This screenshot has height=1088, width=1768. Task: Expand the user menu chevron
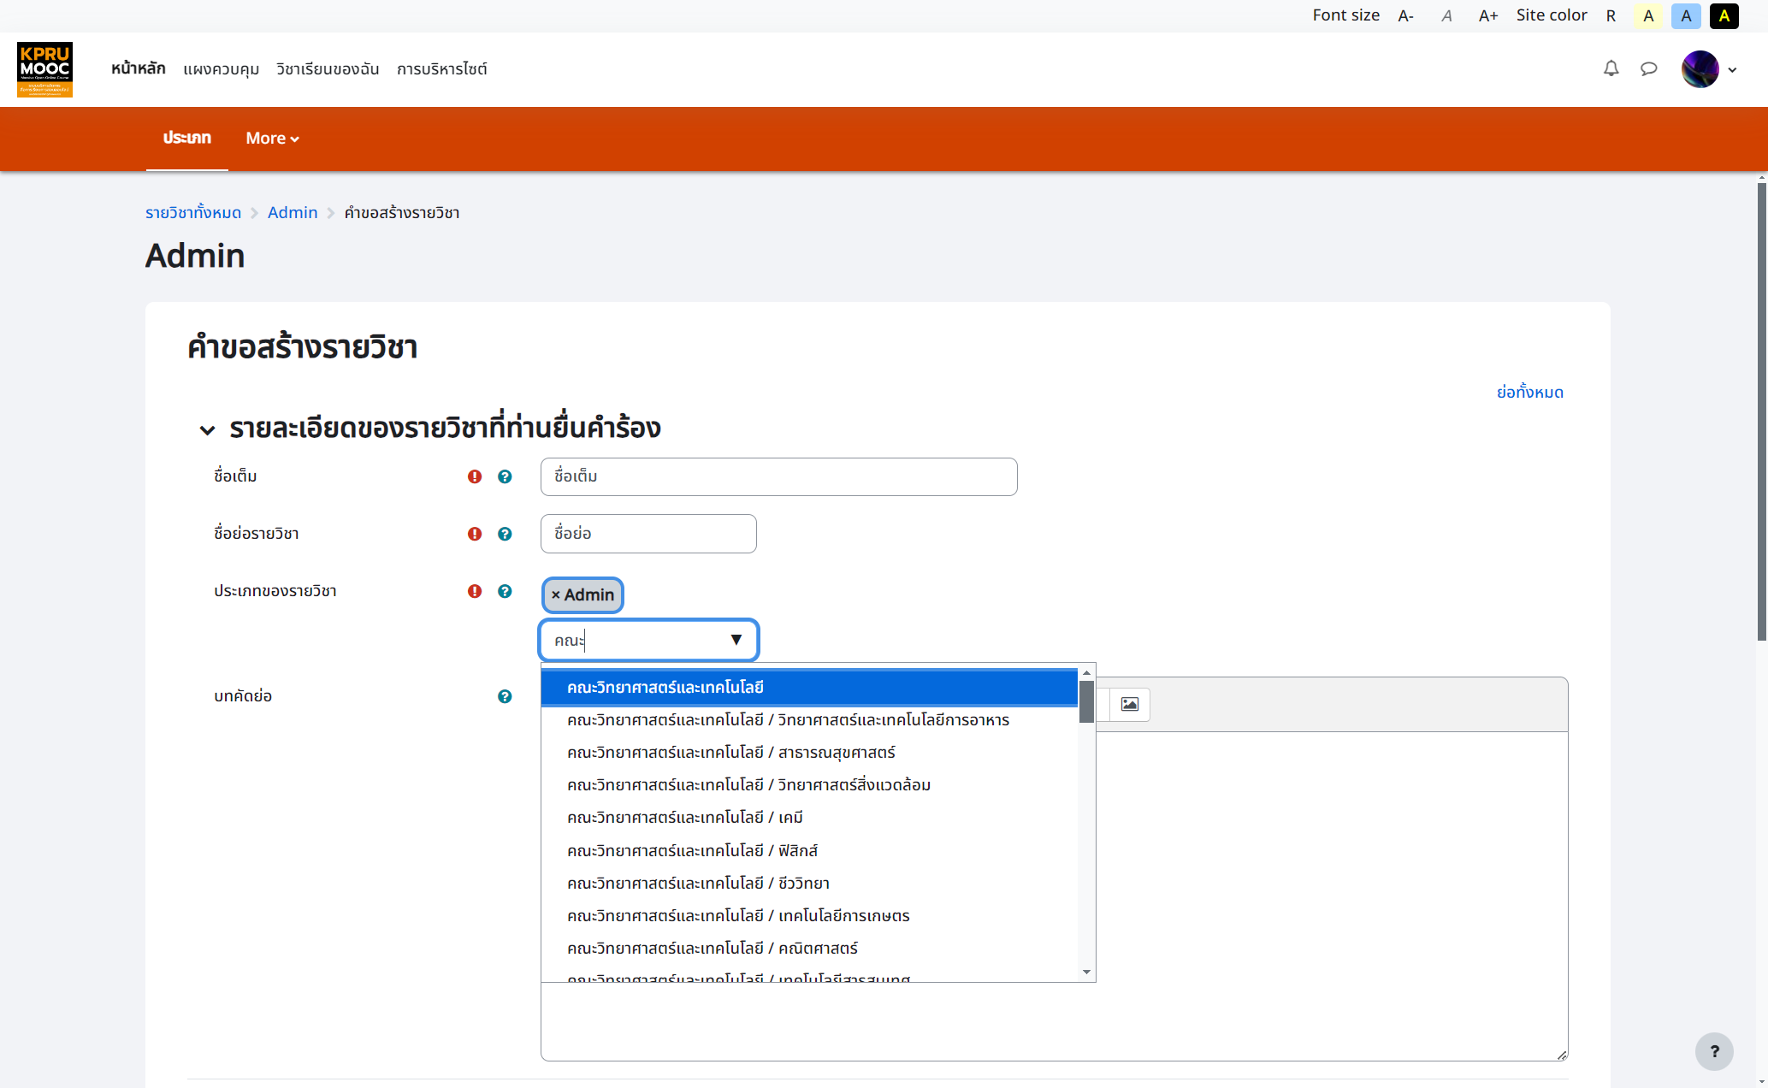click(1732, 71)
